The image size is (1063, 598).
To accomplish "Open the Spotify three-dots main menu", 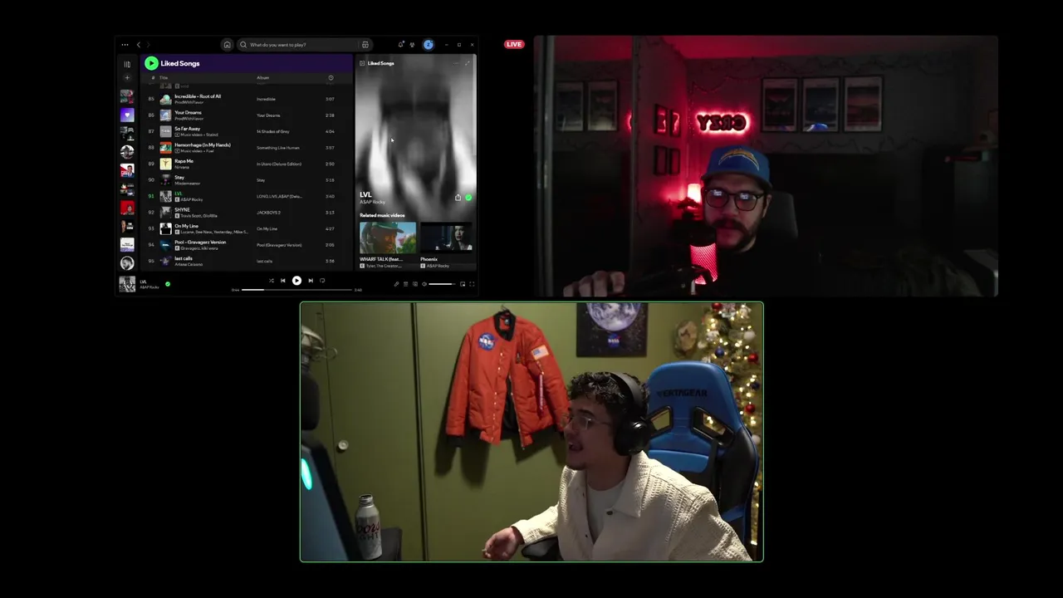I will coord(125,45).
